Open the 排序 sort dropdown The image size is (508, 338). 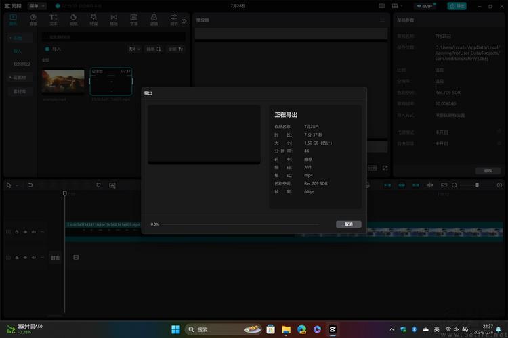coord(153,49)
